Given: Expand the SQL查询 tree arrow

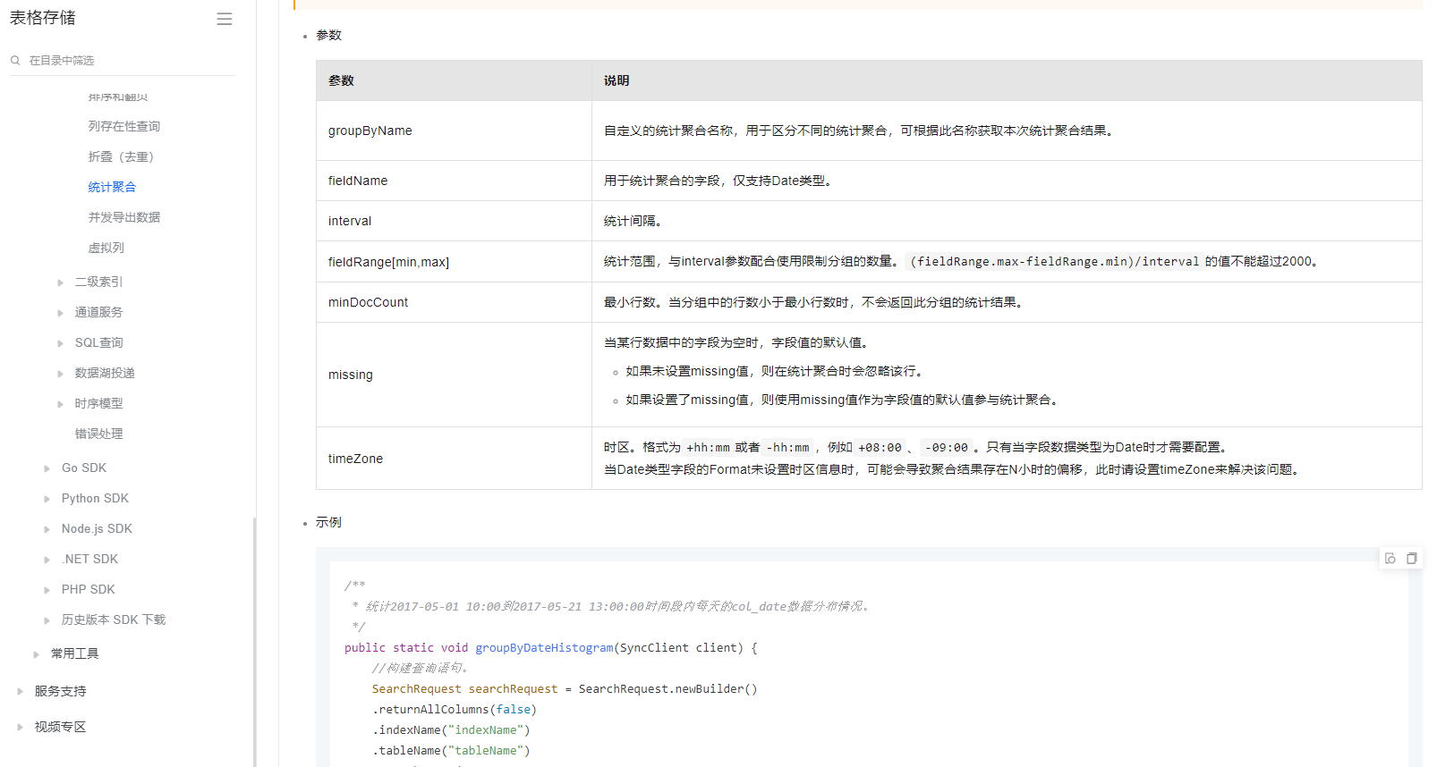Looking at the screenshot, I should (61, 343).
